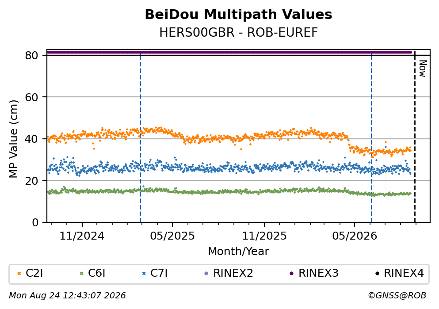The height and width of the screenshot is (309, 439).
Task: Click the HERS00GBR - ROB-EUREF subtitle
Action: pyautogui.click(x=239, y=32)
